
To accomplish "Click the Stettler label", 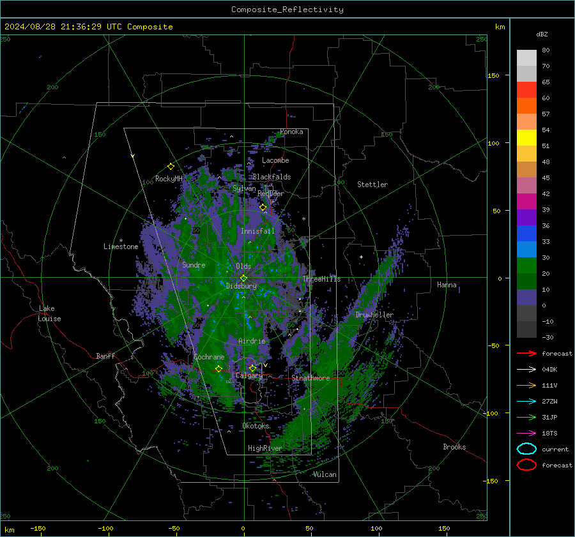I will coord(372,185).
